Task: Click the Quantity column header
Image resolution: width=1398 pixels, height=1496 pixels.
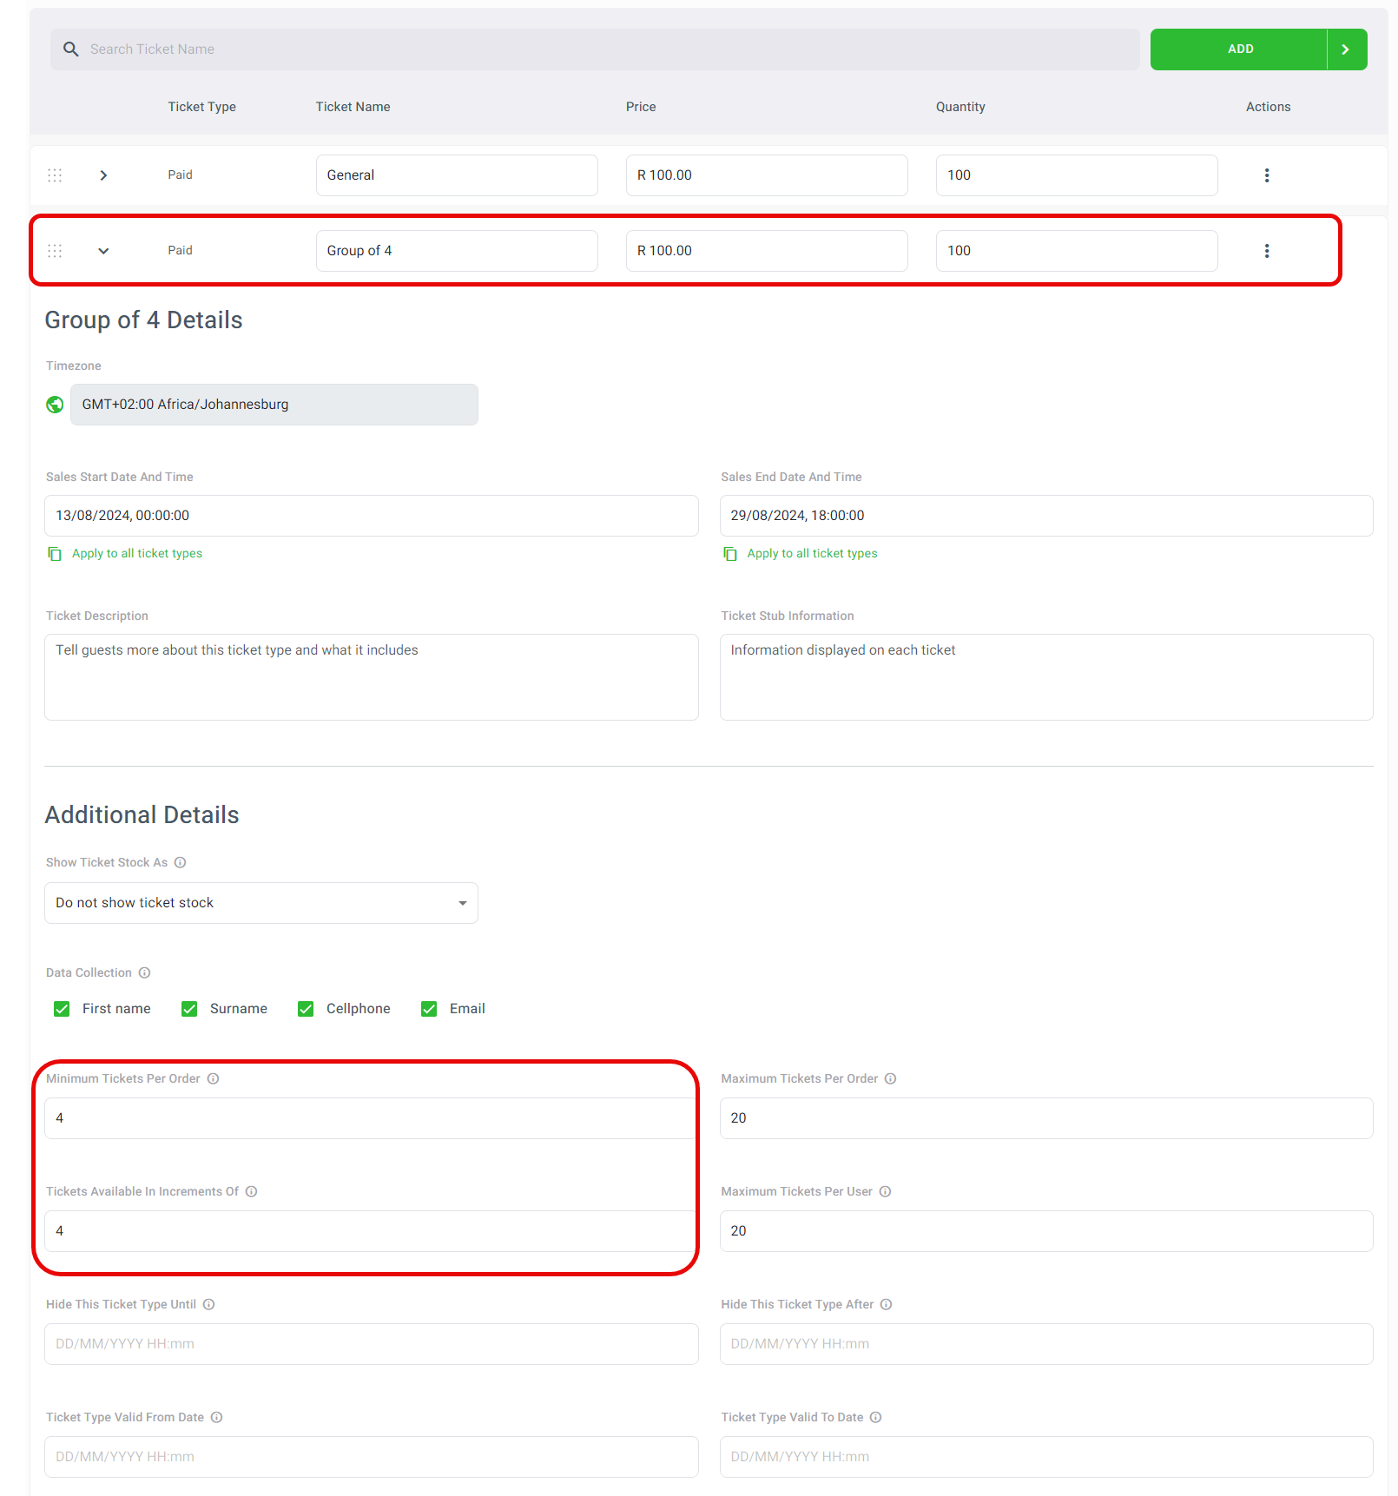Action: click(x=960, y=107)
